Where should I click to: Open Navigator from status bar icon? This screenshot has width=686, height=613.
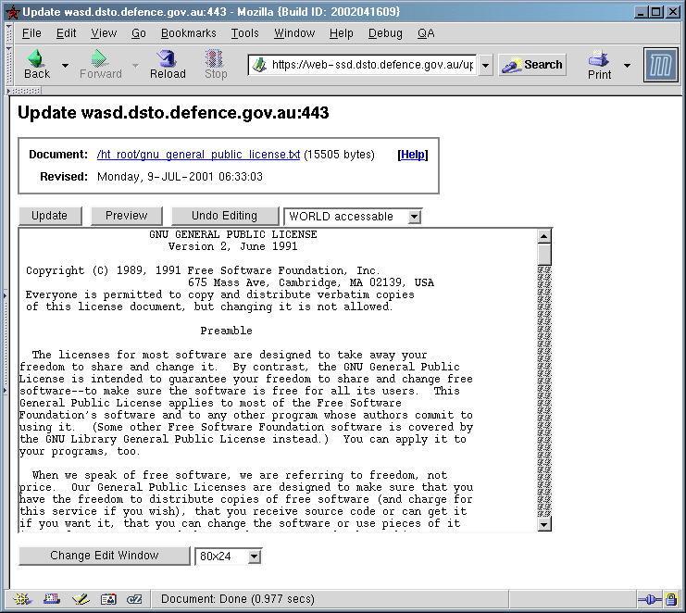(23, 599)
